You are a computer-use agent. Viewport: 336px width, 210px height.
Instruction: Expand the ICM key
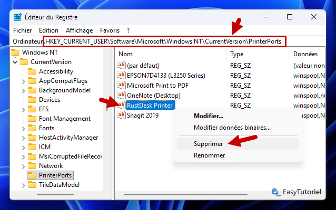tap(23, 148)
